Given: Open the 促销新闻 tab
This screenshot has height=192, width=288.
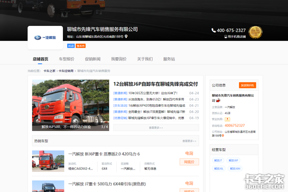Looking at the screenshot, I should [93, 59].
